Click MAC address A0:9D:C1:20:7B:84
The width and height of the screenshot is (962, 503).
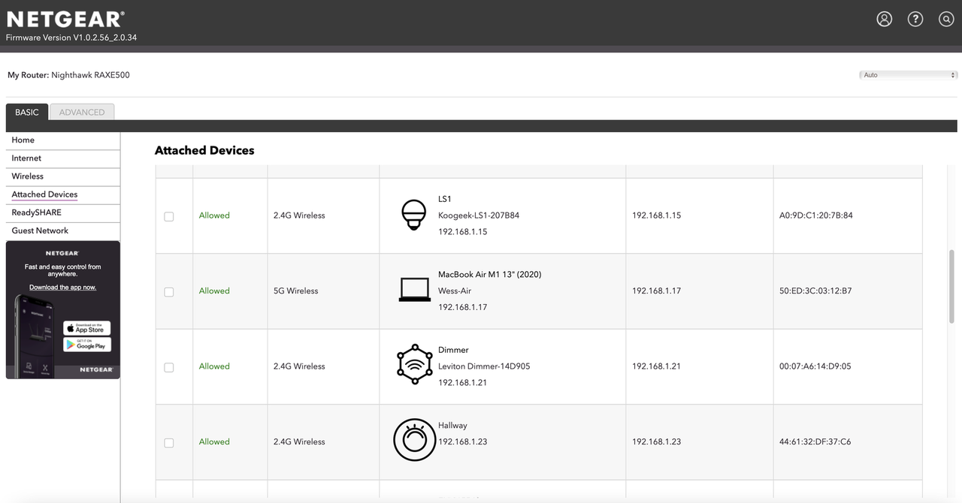tap(816, 215)
